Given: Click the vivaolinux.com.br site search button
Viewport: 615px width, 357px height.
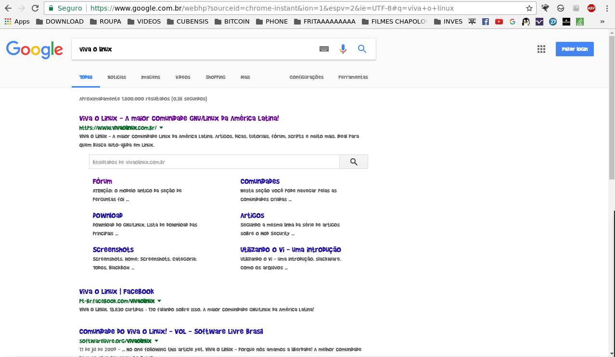Looking at the screenshot, I should (x=354, y=162).
